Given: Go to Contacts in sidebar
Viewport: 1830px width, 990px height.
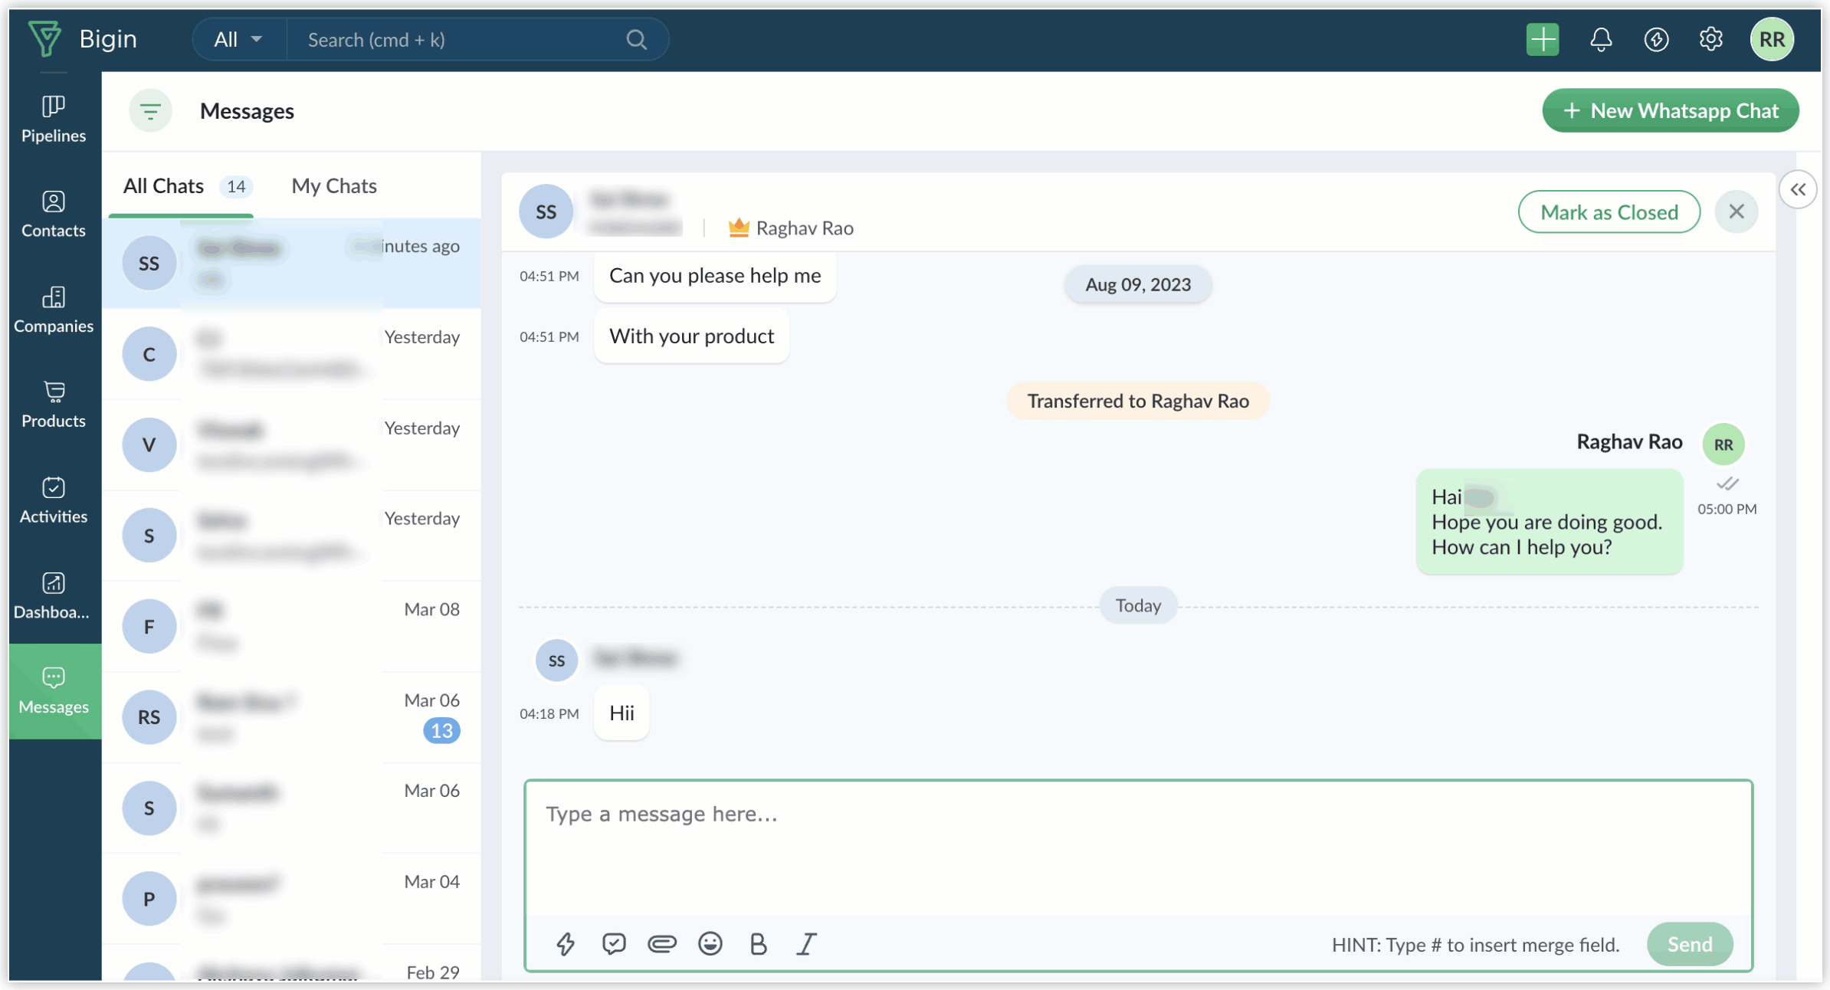Looking at the screenshot, I should coord(53,215).
